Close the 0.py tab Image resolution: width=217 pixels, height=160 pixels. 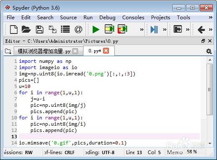(106, 51)
